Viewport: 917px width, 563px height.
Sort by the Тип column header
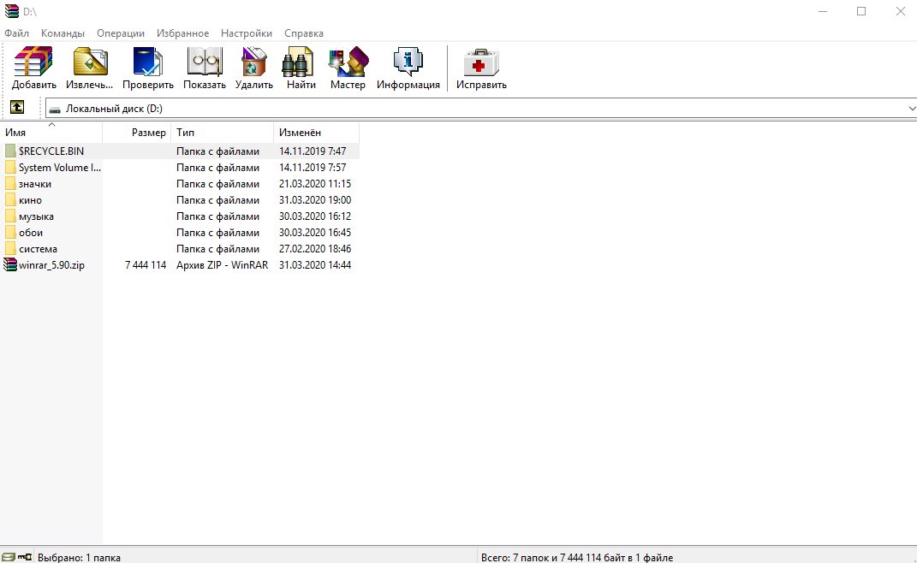tap(223, 132)
